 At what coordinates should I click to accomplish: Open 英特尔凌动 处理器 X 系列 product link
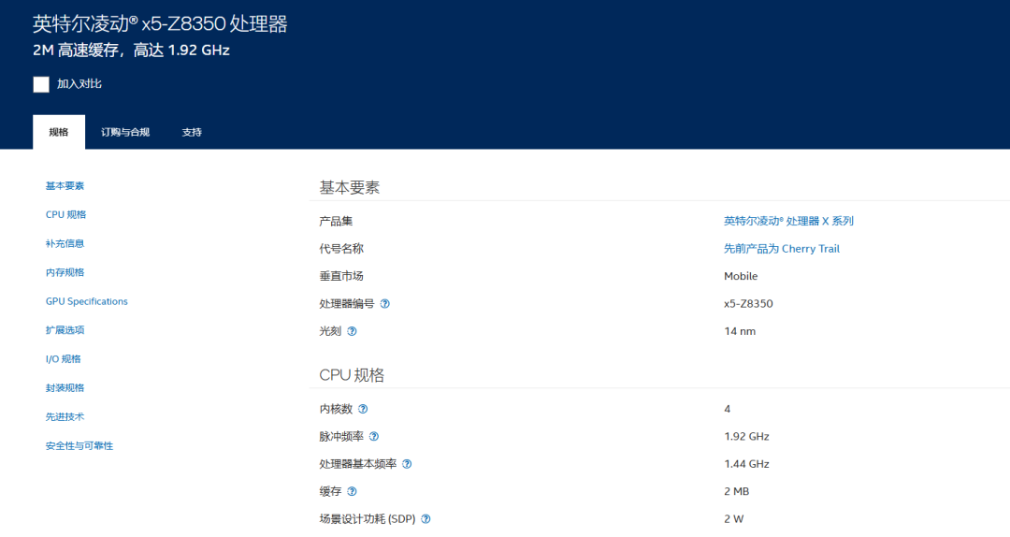click(788, 221)
